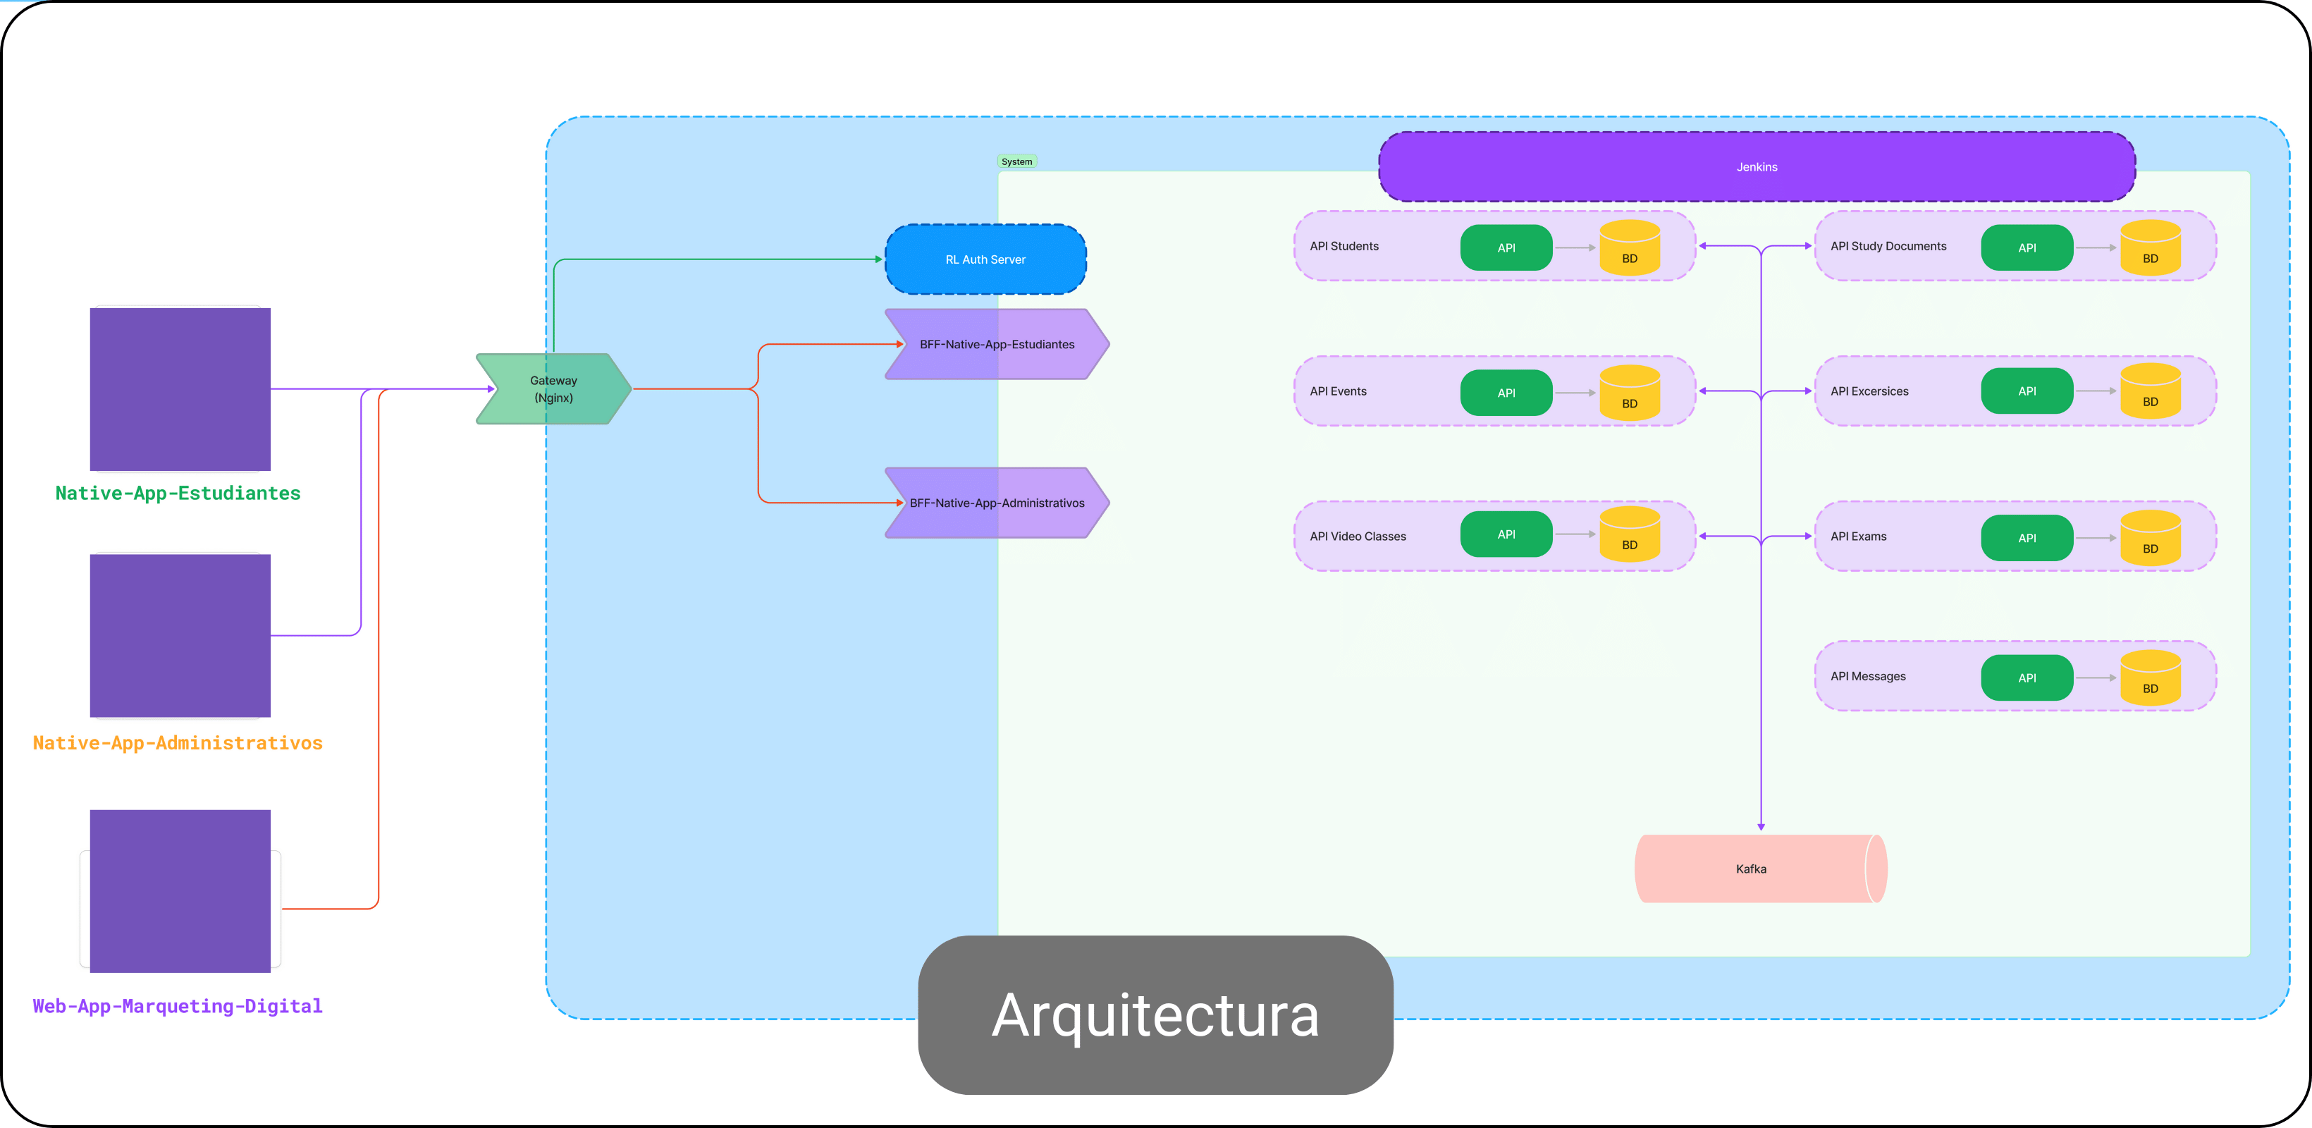Click the Arquitectura title box
The width and height of the screenshot is (2312, 1128).
pyautogui.click(x=1155, y=1015)
